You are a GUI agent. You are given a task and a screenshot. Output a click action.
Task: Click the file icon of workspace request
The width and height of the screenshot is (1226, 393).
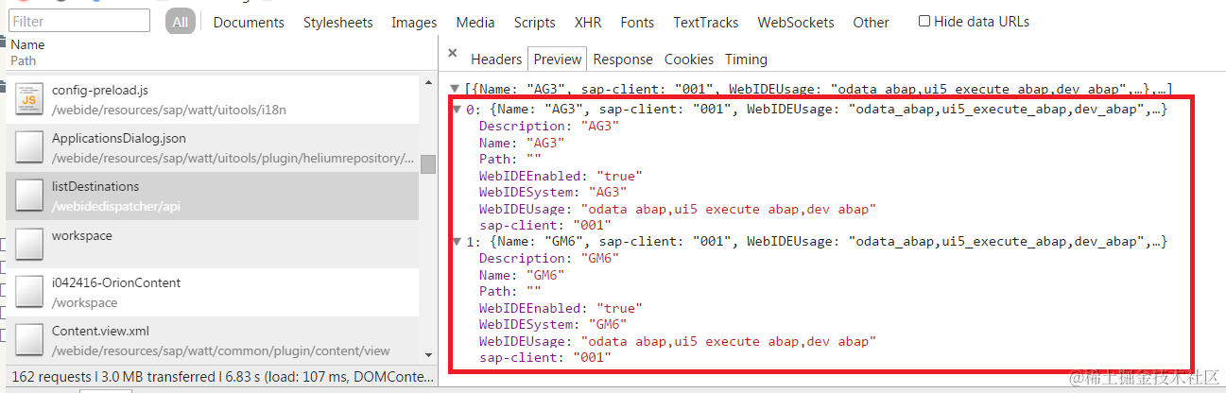[30, 245]
